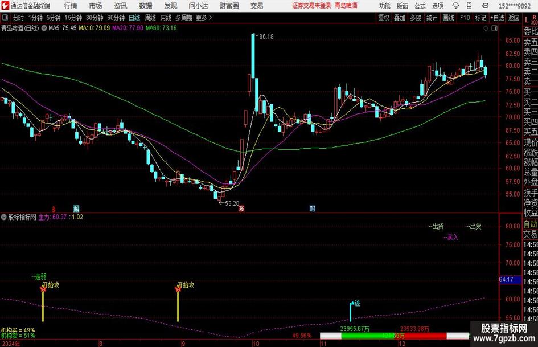
Task: Click 标记 mark button
Action: click(x=480, y=18)
